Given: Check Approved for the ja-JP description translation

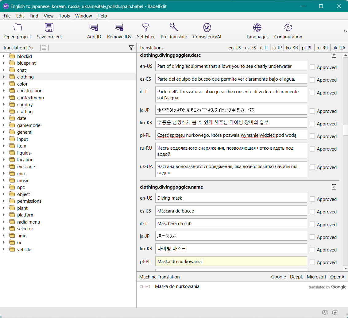Looking at the screenshot, I should coord(312,111).
